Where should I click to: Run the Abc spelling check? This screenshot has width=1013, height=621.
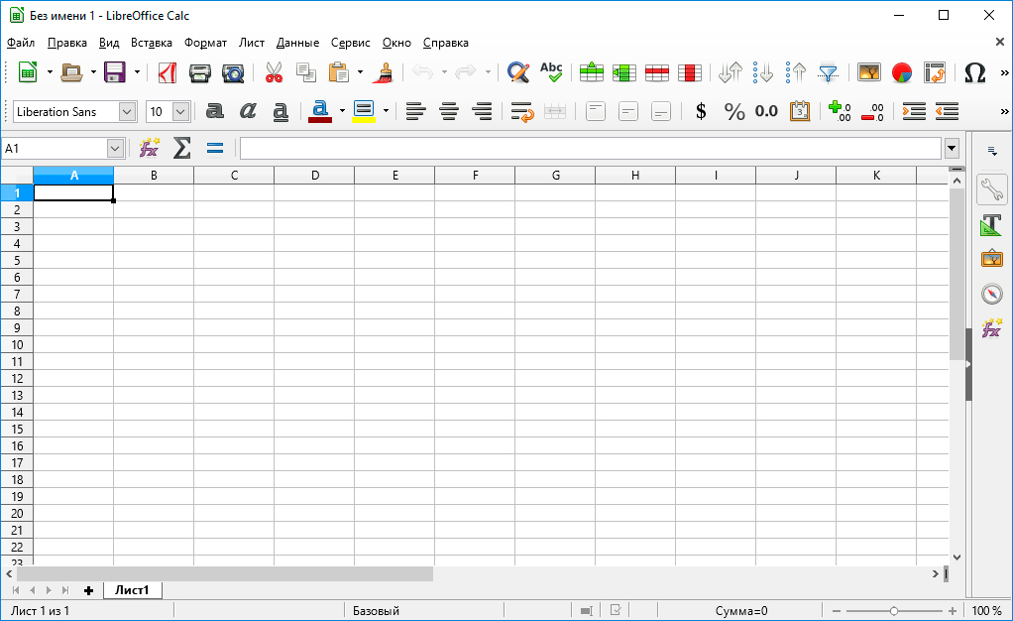click(552, 72)
